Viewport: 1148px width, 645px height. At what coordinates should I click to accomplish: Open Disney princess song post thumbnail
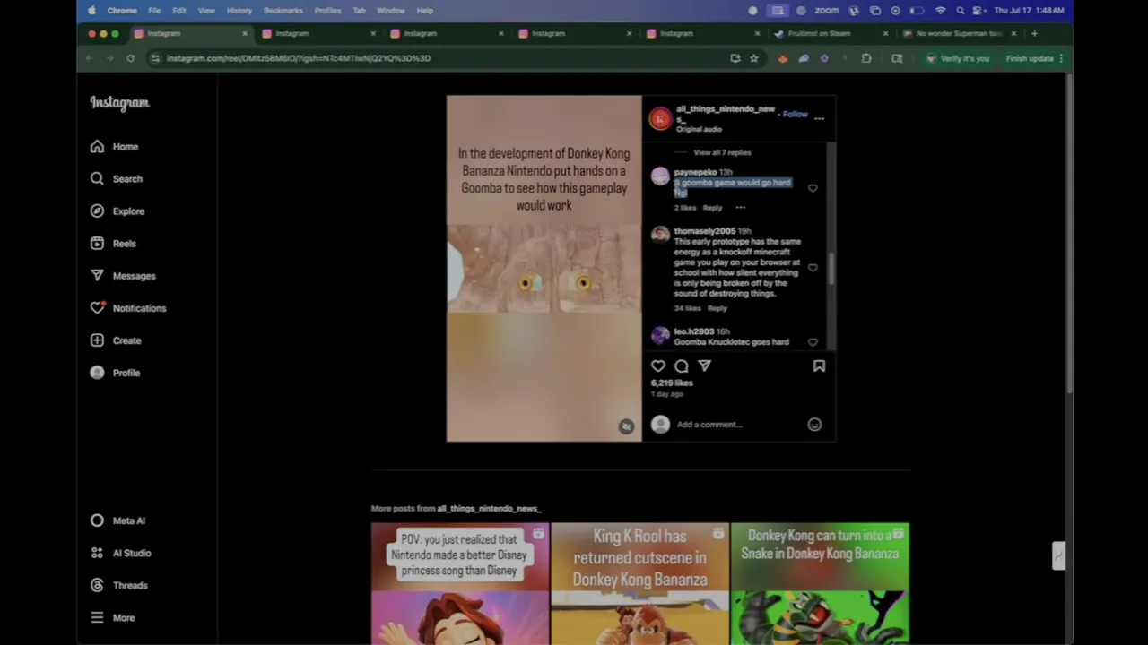pos(460,583)
